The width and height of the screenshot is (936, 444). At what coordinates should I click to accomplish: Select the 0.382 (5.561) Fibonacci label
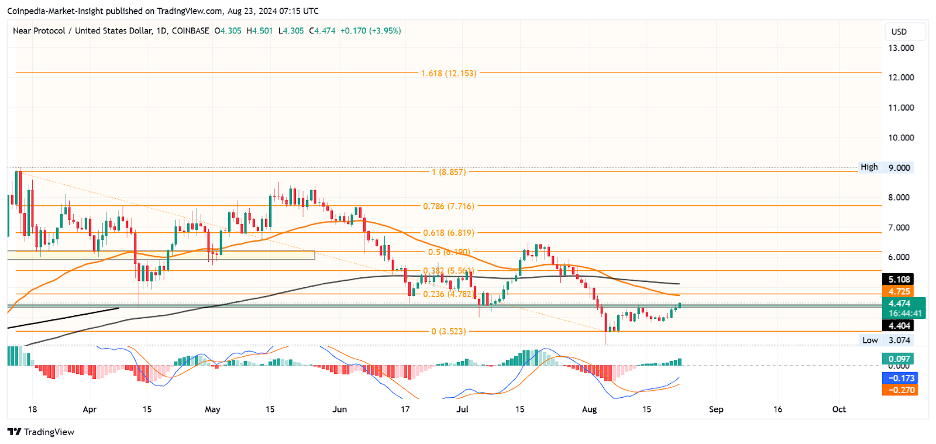click(449, 271)
